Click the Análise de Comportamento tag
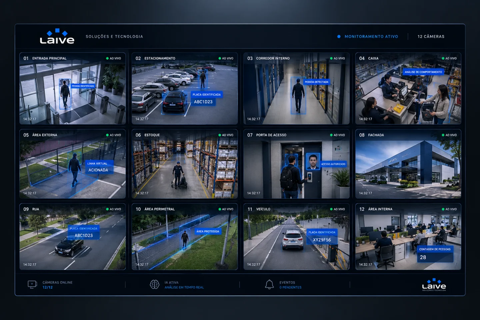This screenshot has width=480, height=320. click(x=423, y=72)
